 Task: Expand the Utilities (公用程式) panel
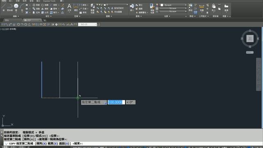(204, 16)
